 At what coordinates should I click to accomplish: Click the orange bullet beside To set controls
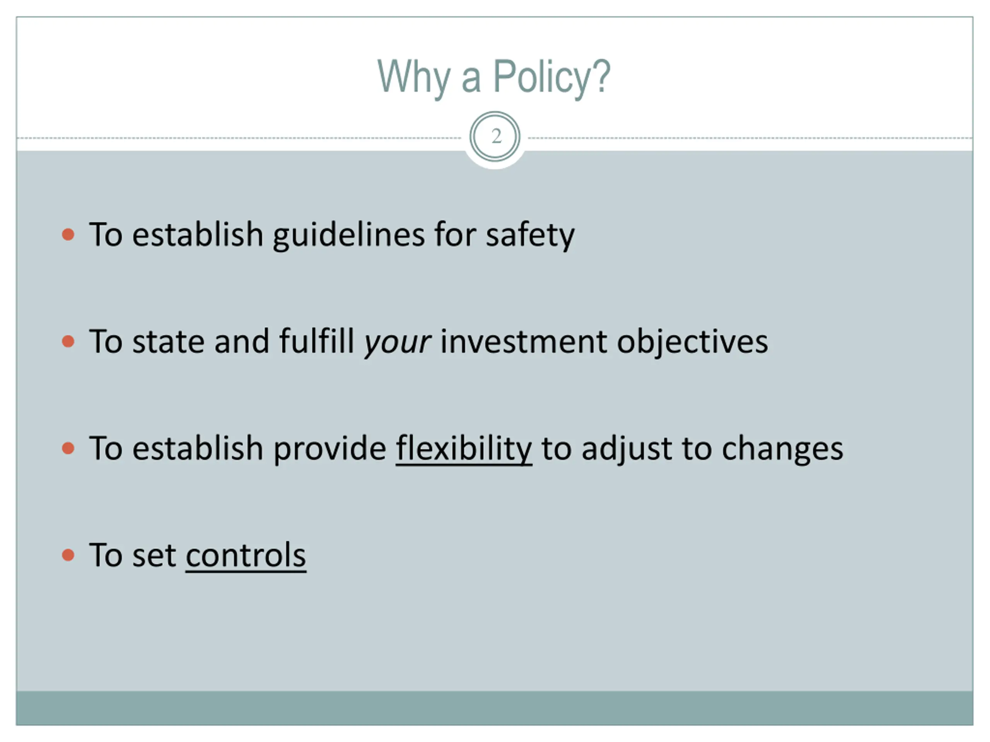click(68, 555)
